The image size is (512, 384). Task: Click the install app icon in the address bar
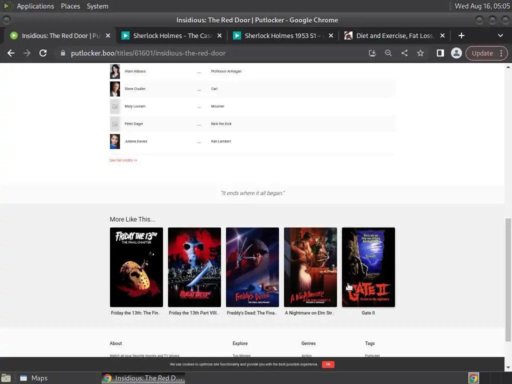372,53
